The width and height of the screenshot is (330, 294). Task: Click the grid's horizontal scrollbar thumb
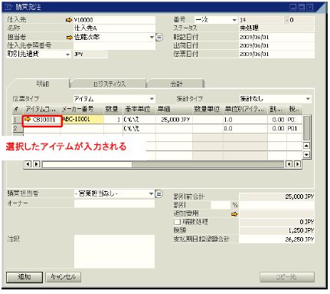coord(87,164)
